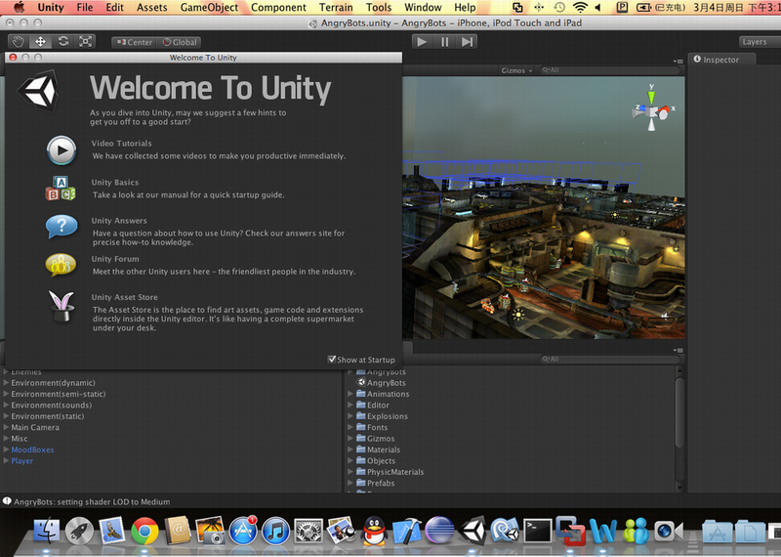Open the Gizmos dropdown in Scene view
This screenshot has width=781, height=557.
point(516,70)
